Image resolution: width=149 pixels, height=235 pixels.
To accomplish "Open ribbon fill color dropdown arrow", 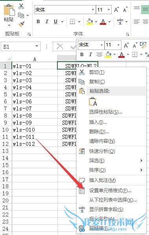I will [x=96, y=22].
